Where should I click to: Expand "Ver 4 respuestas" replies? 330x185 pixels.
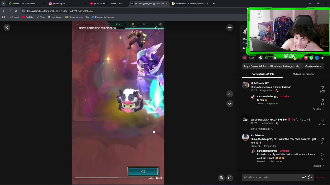pyautogui.click(x=262, y=129)
